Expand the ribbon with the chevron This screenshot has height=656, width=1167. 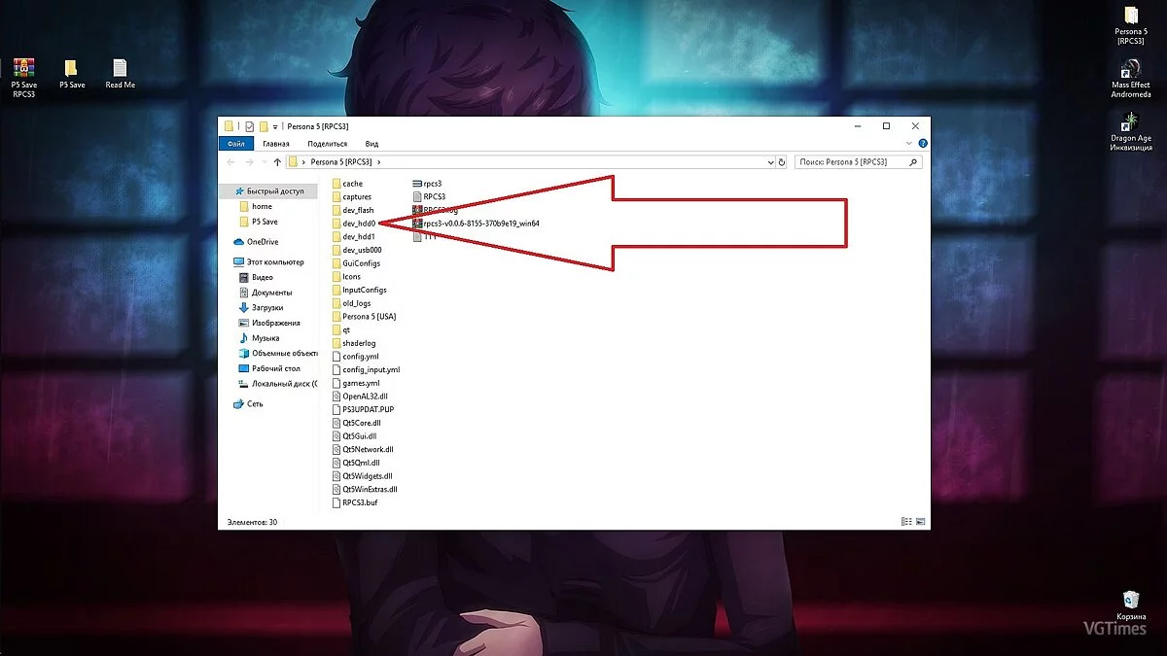[x=909, y=144]
